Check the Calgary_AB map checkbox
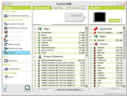Viewport: 127px width, 96px height. tap(35, 38)
